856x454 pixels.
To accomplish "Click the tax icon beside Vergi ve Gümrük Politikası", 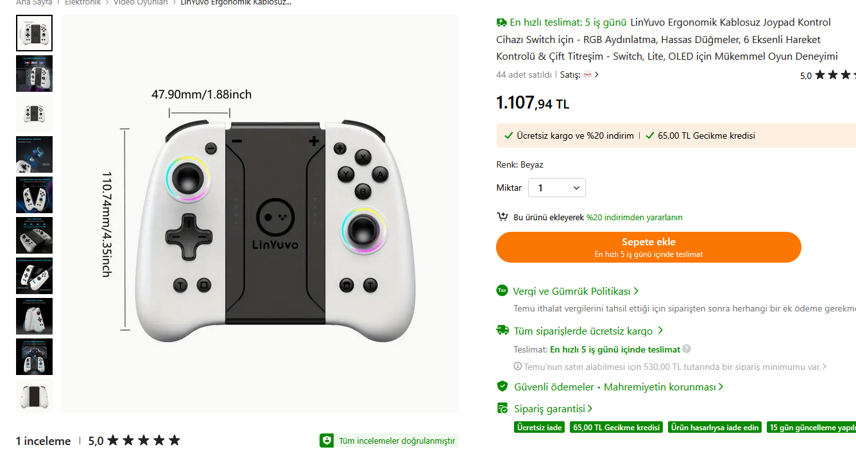I will click(x=502, y=291).
